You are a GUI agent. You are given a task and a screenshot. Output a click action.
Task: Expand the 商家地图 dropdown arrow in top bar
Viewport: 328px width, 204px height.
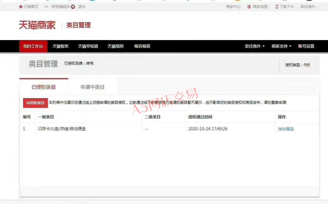click(x=269, y=7)
